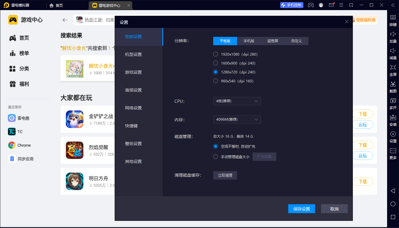Expand the CPU cores dropdown
The width and height of the screenshot is (399, 228).
tap(237, 101)
